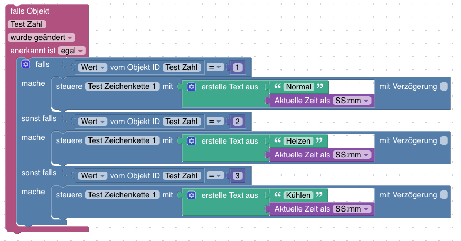The image size is (461, 241).
Task: Click 'erstelle Text aus' label in Kühlen row
Action: [x=229, y=195]
